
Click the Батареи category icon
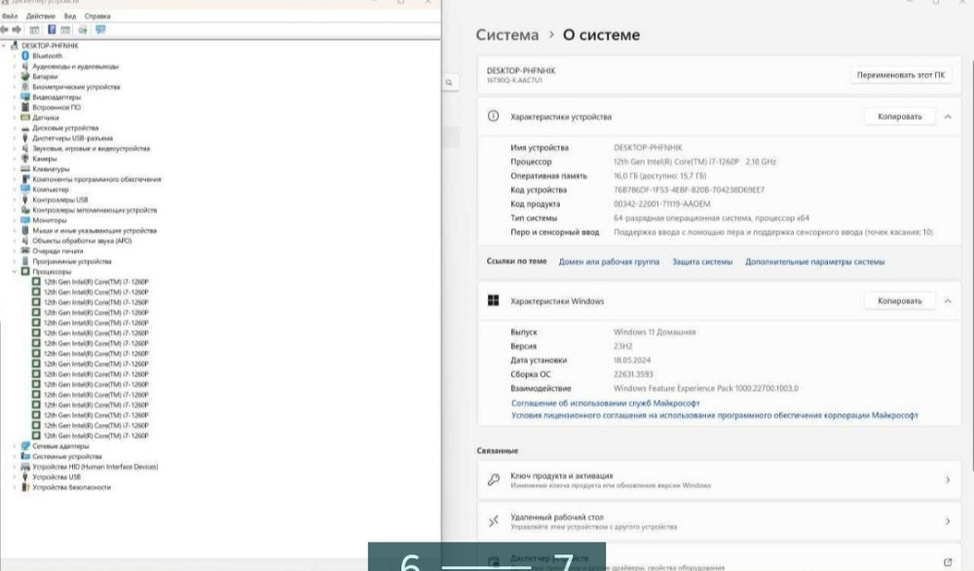pos(25,76)
